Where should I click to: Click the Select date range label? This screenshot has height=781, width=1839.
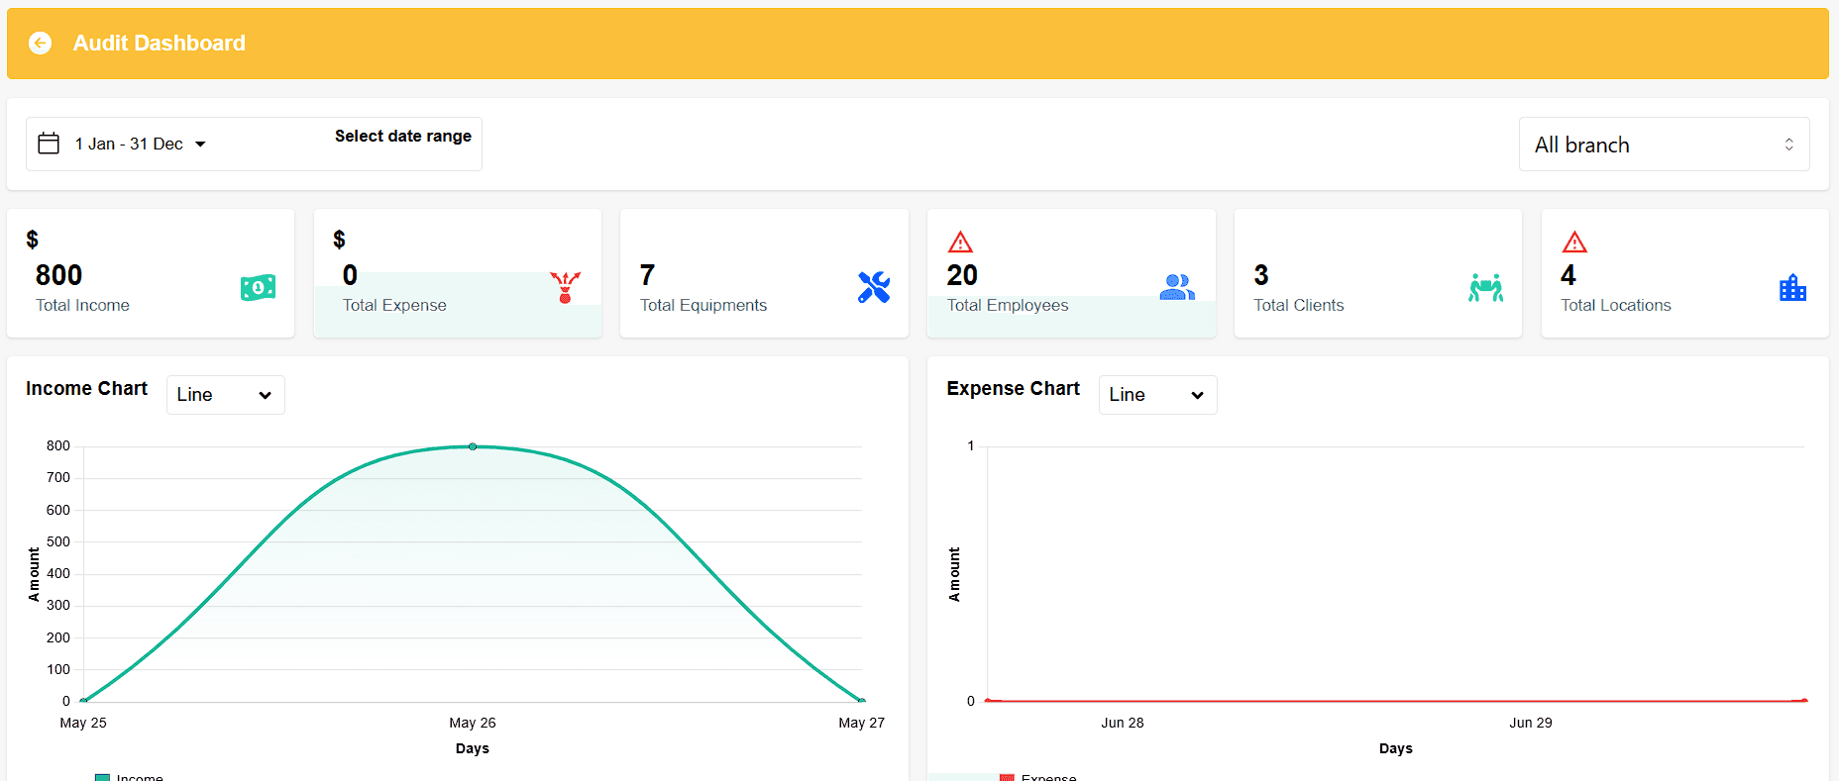[402, 136]
